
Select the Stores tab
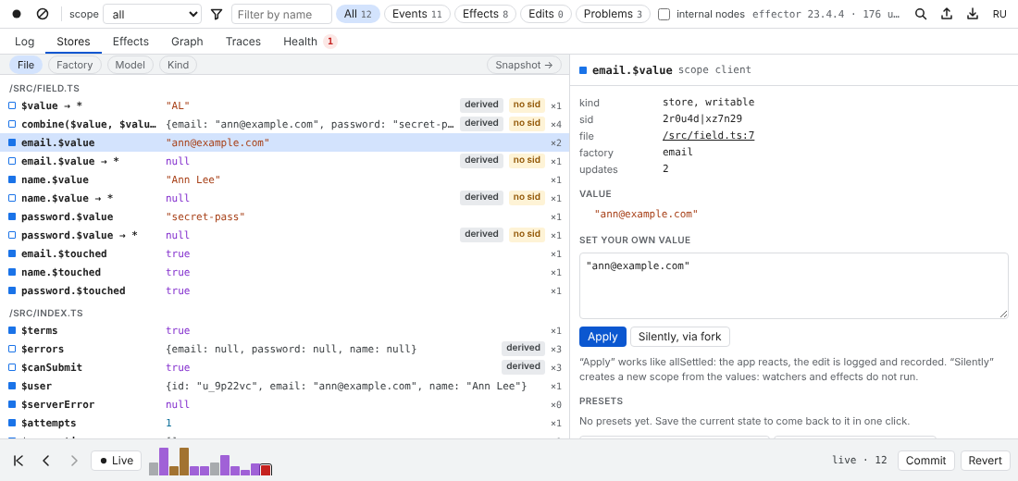(x=73, y=42)
